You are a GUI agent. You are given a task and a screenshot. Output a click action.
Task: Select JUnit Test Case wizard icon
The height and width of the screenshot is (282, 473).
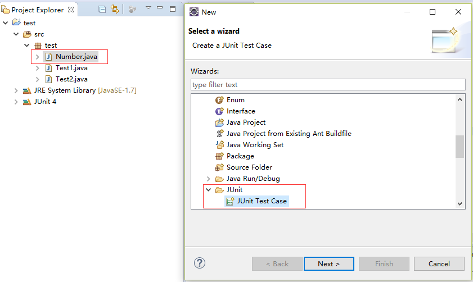pos(230,201)
